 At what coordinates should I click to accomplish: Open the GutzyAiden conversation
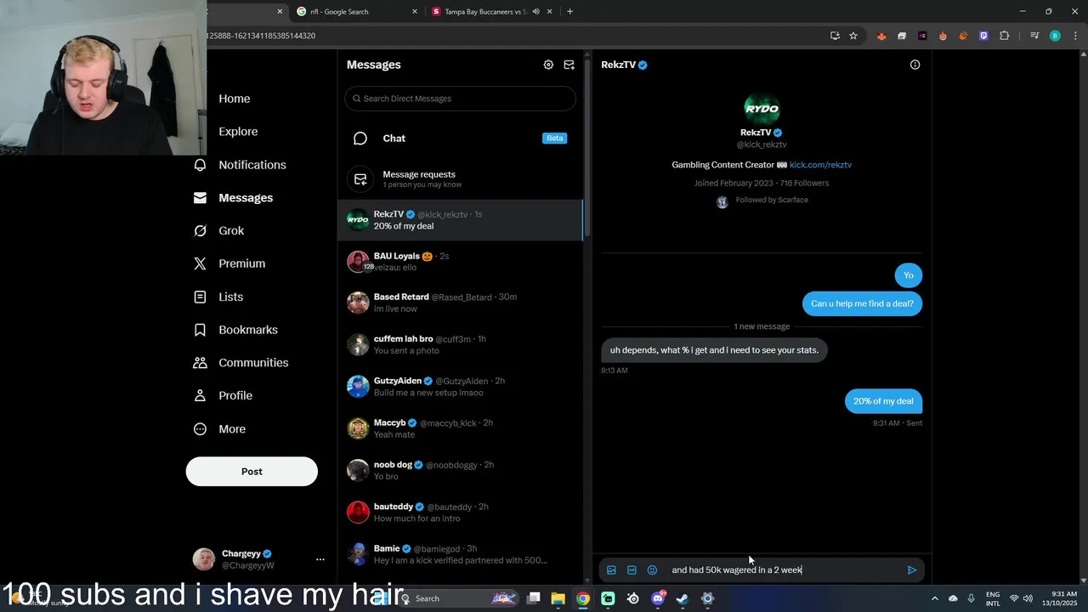(x=460, y=387)
